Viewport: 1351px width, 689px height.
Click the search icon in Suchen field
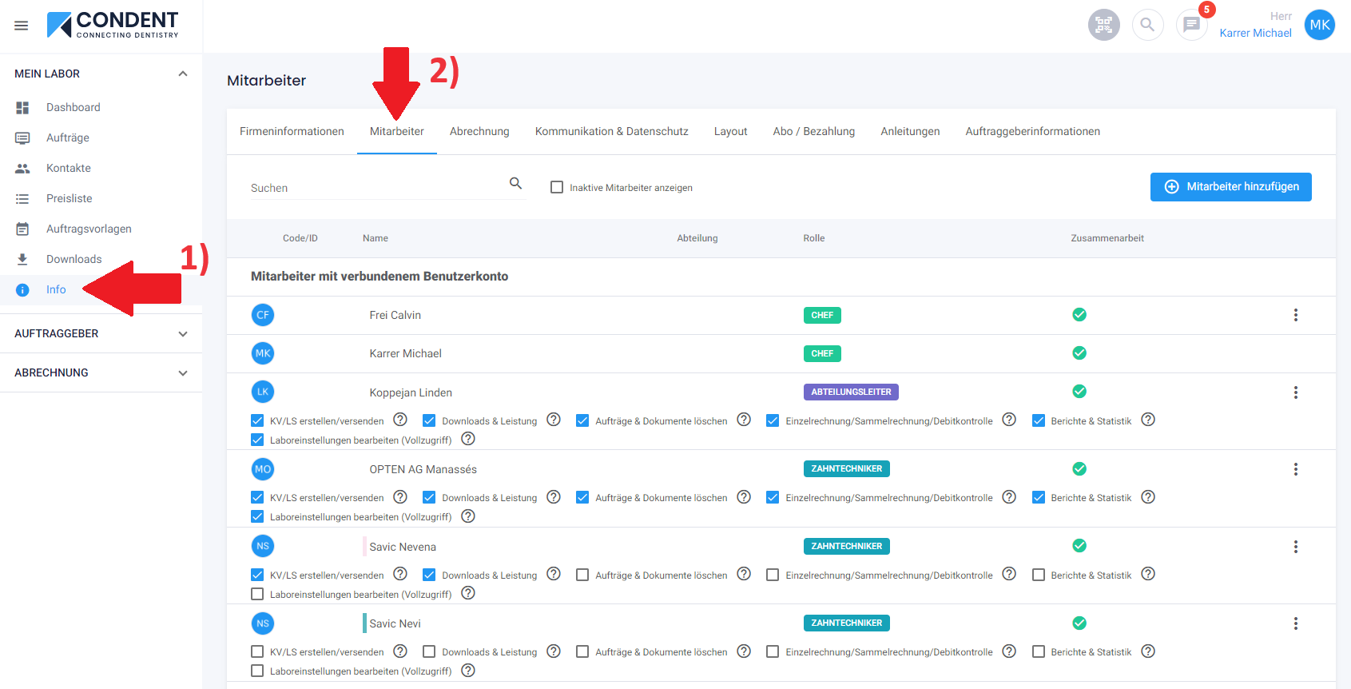point(516,183)
